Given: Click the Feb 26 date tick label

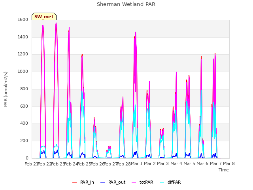Looking at the screenshot, I should [97, 164].
